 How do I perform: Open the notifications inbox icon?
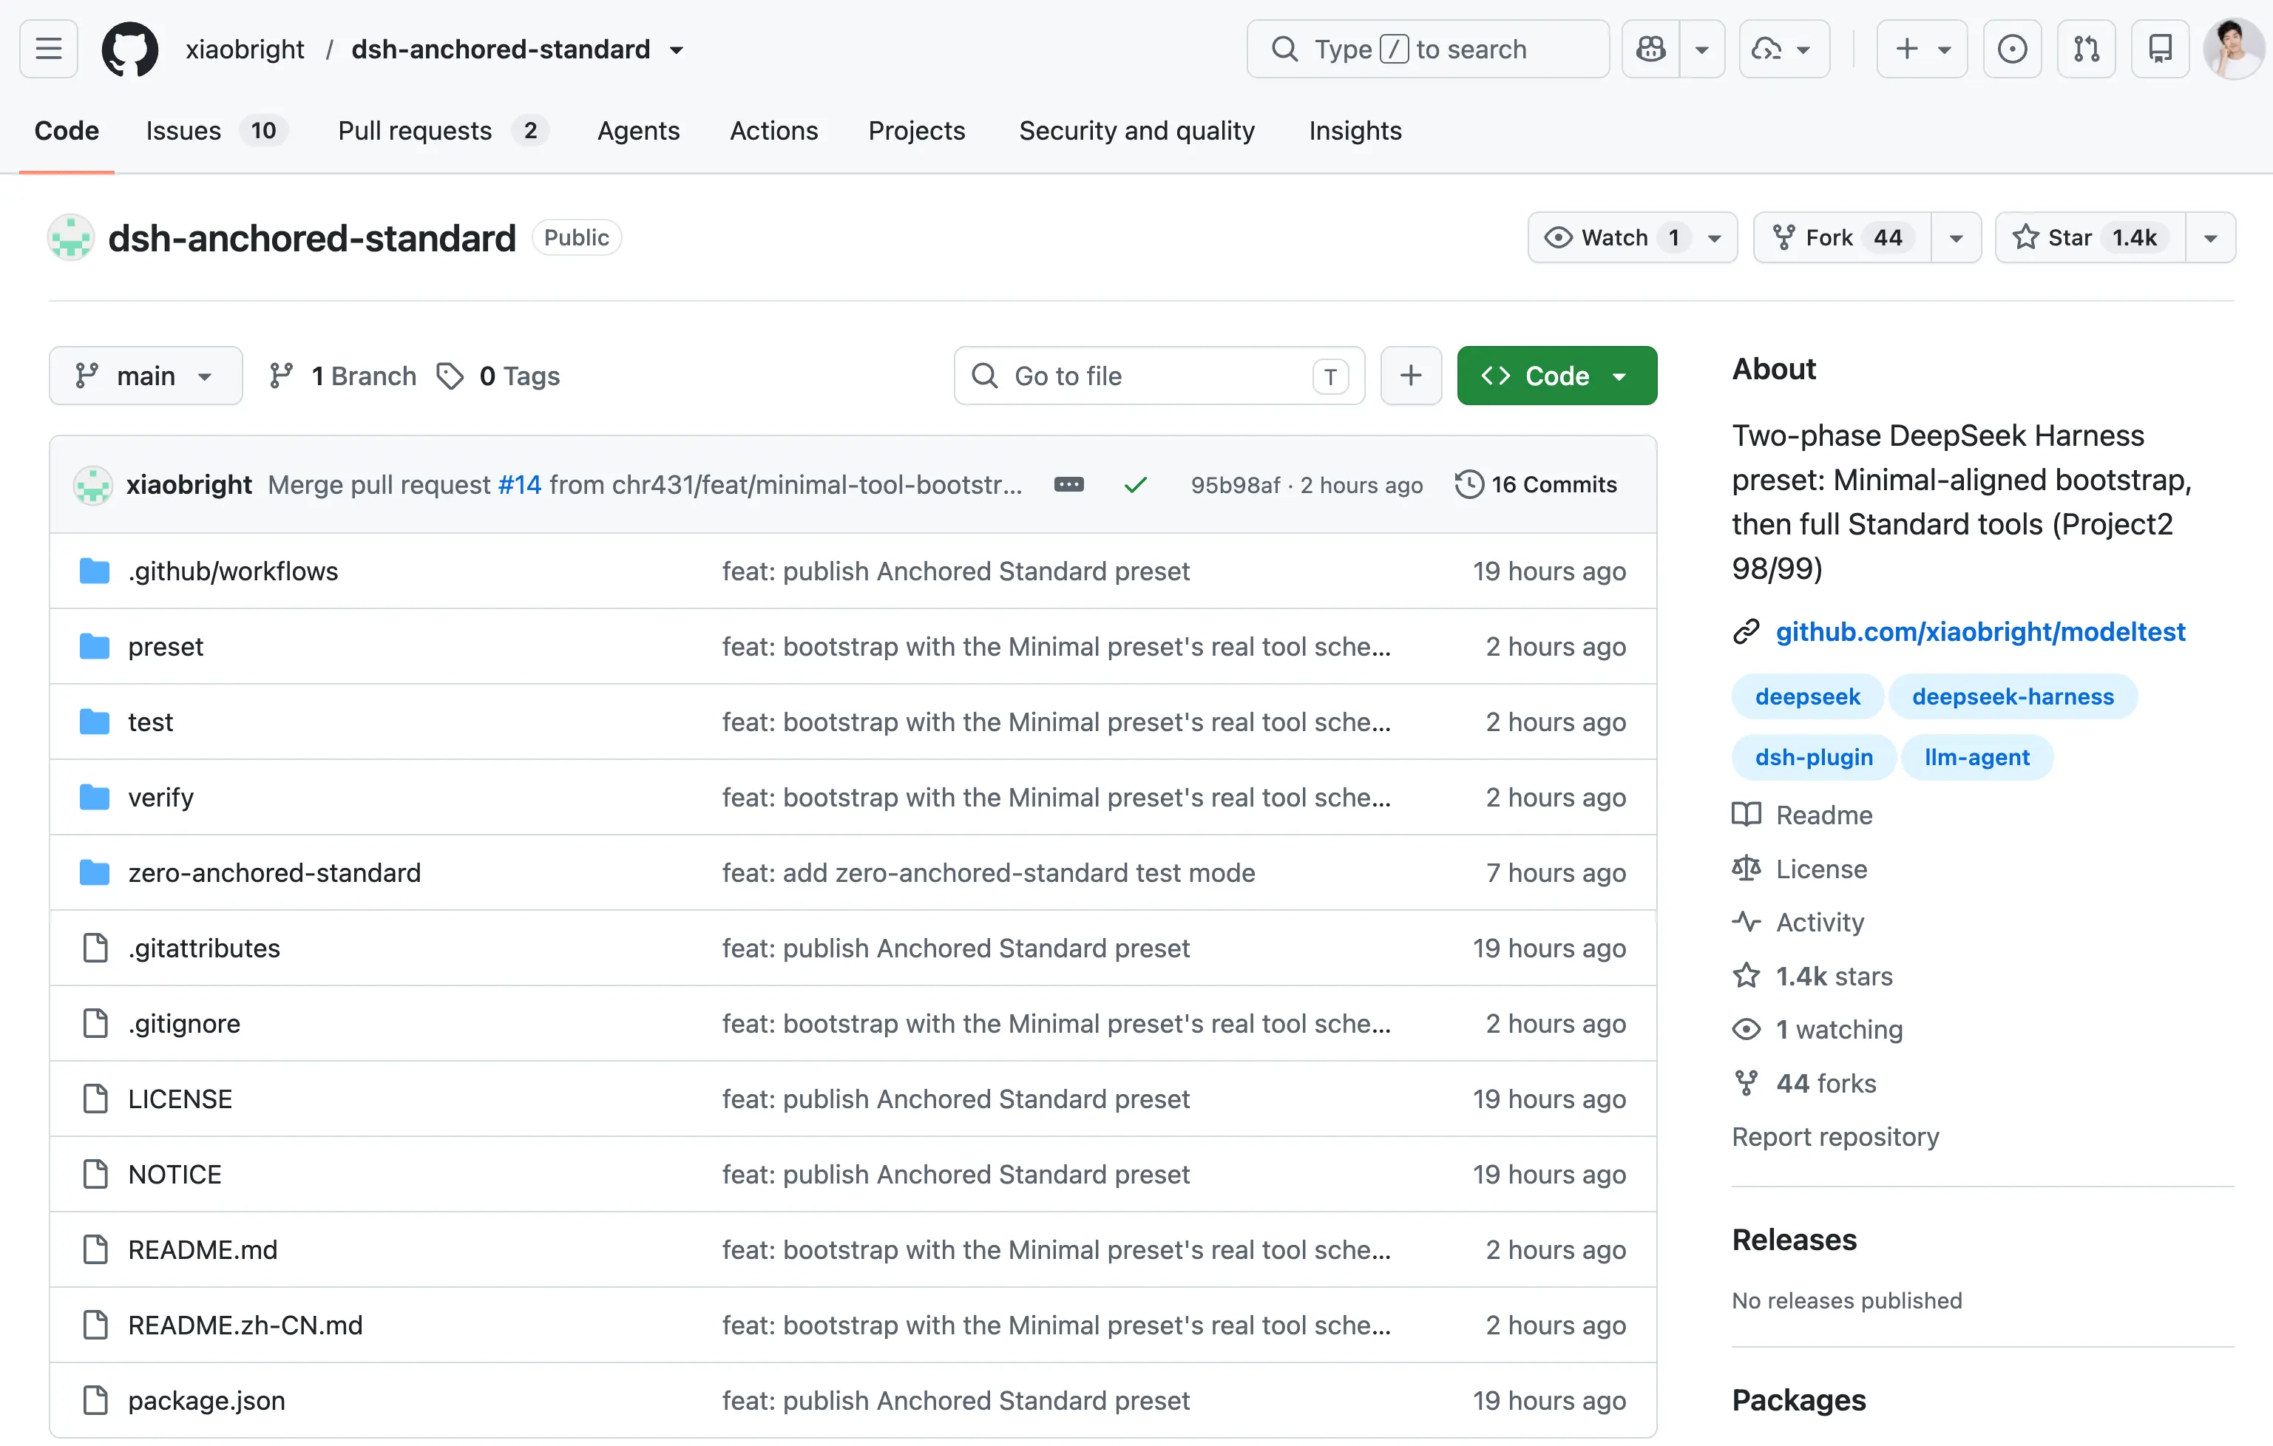pos(2160,49)
